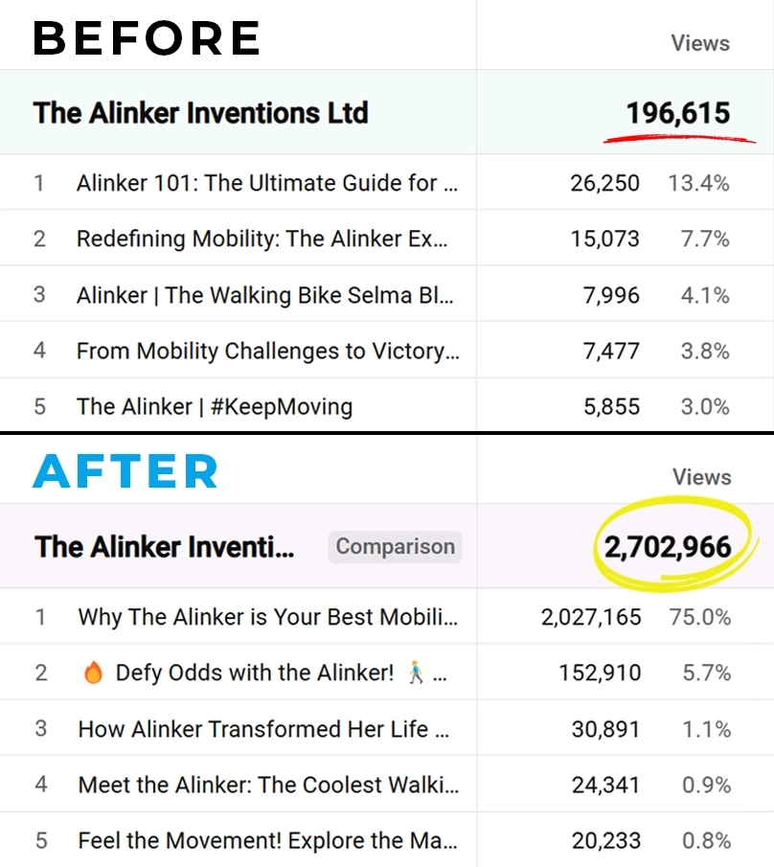Viewport: 774px width, 867px height.
Task: Click the 196,615 total views value
Action: (678, 113)
